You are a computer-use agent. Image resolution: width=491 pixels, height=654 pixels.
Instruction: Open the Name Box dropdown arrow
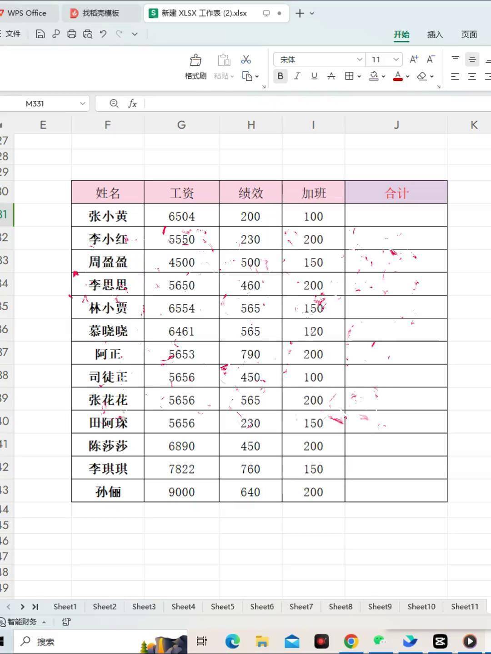pyautogui.click(x=82, y=104)
